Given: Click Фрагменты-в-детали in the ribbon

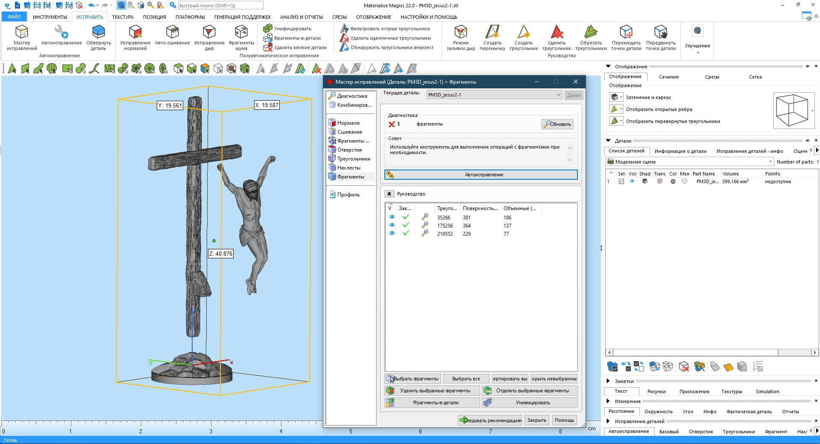Looking at the screenshot, I should pyautogui.click(x=292, y=38).
